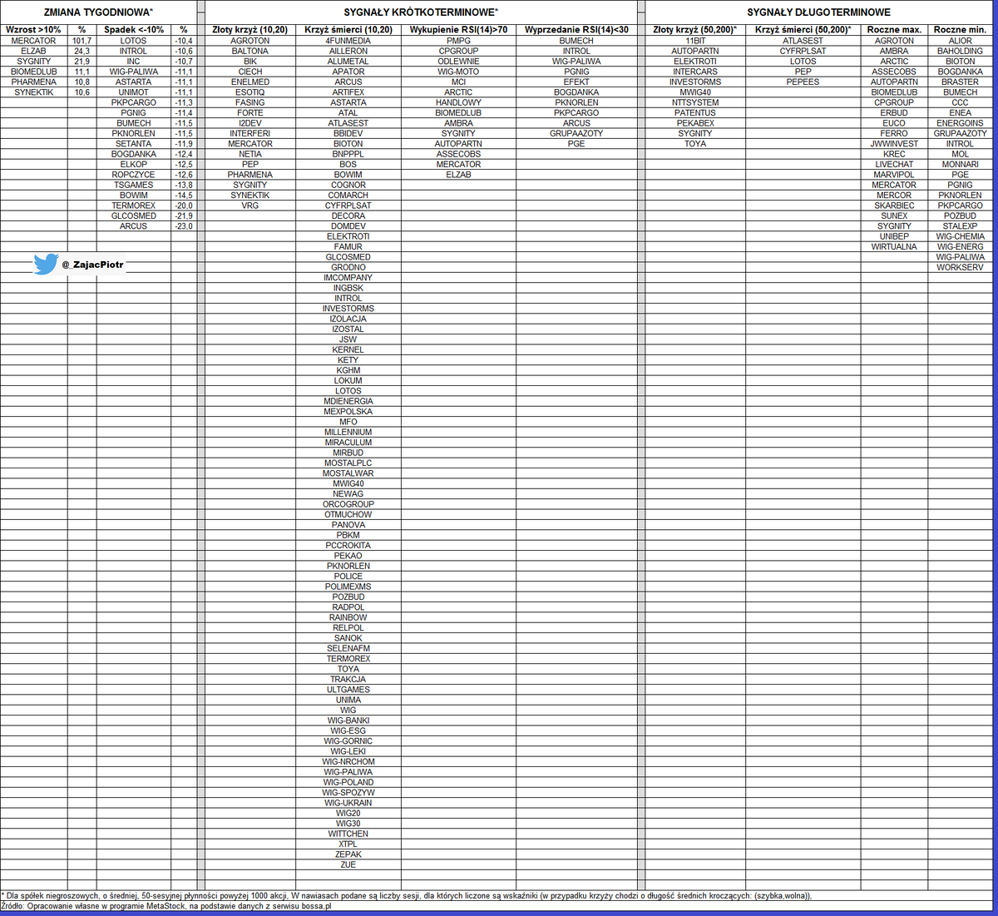Click the ALIOR cell
The width and height of the screenshot is (998, 916).
pos(960,41)
